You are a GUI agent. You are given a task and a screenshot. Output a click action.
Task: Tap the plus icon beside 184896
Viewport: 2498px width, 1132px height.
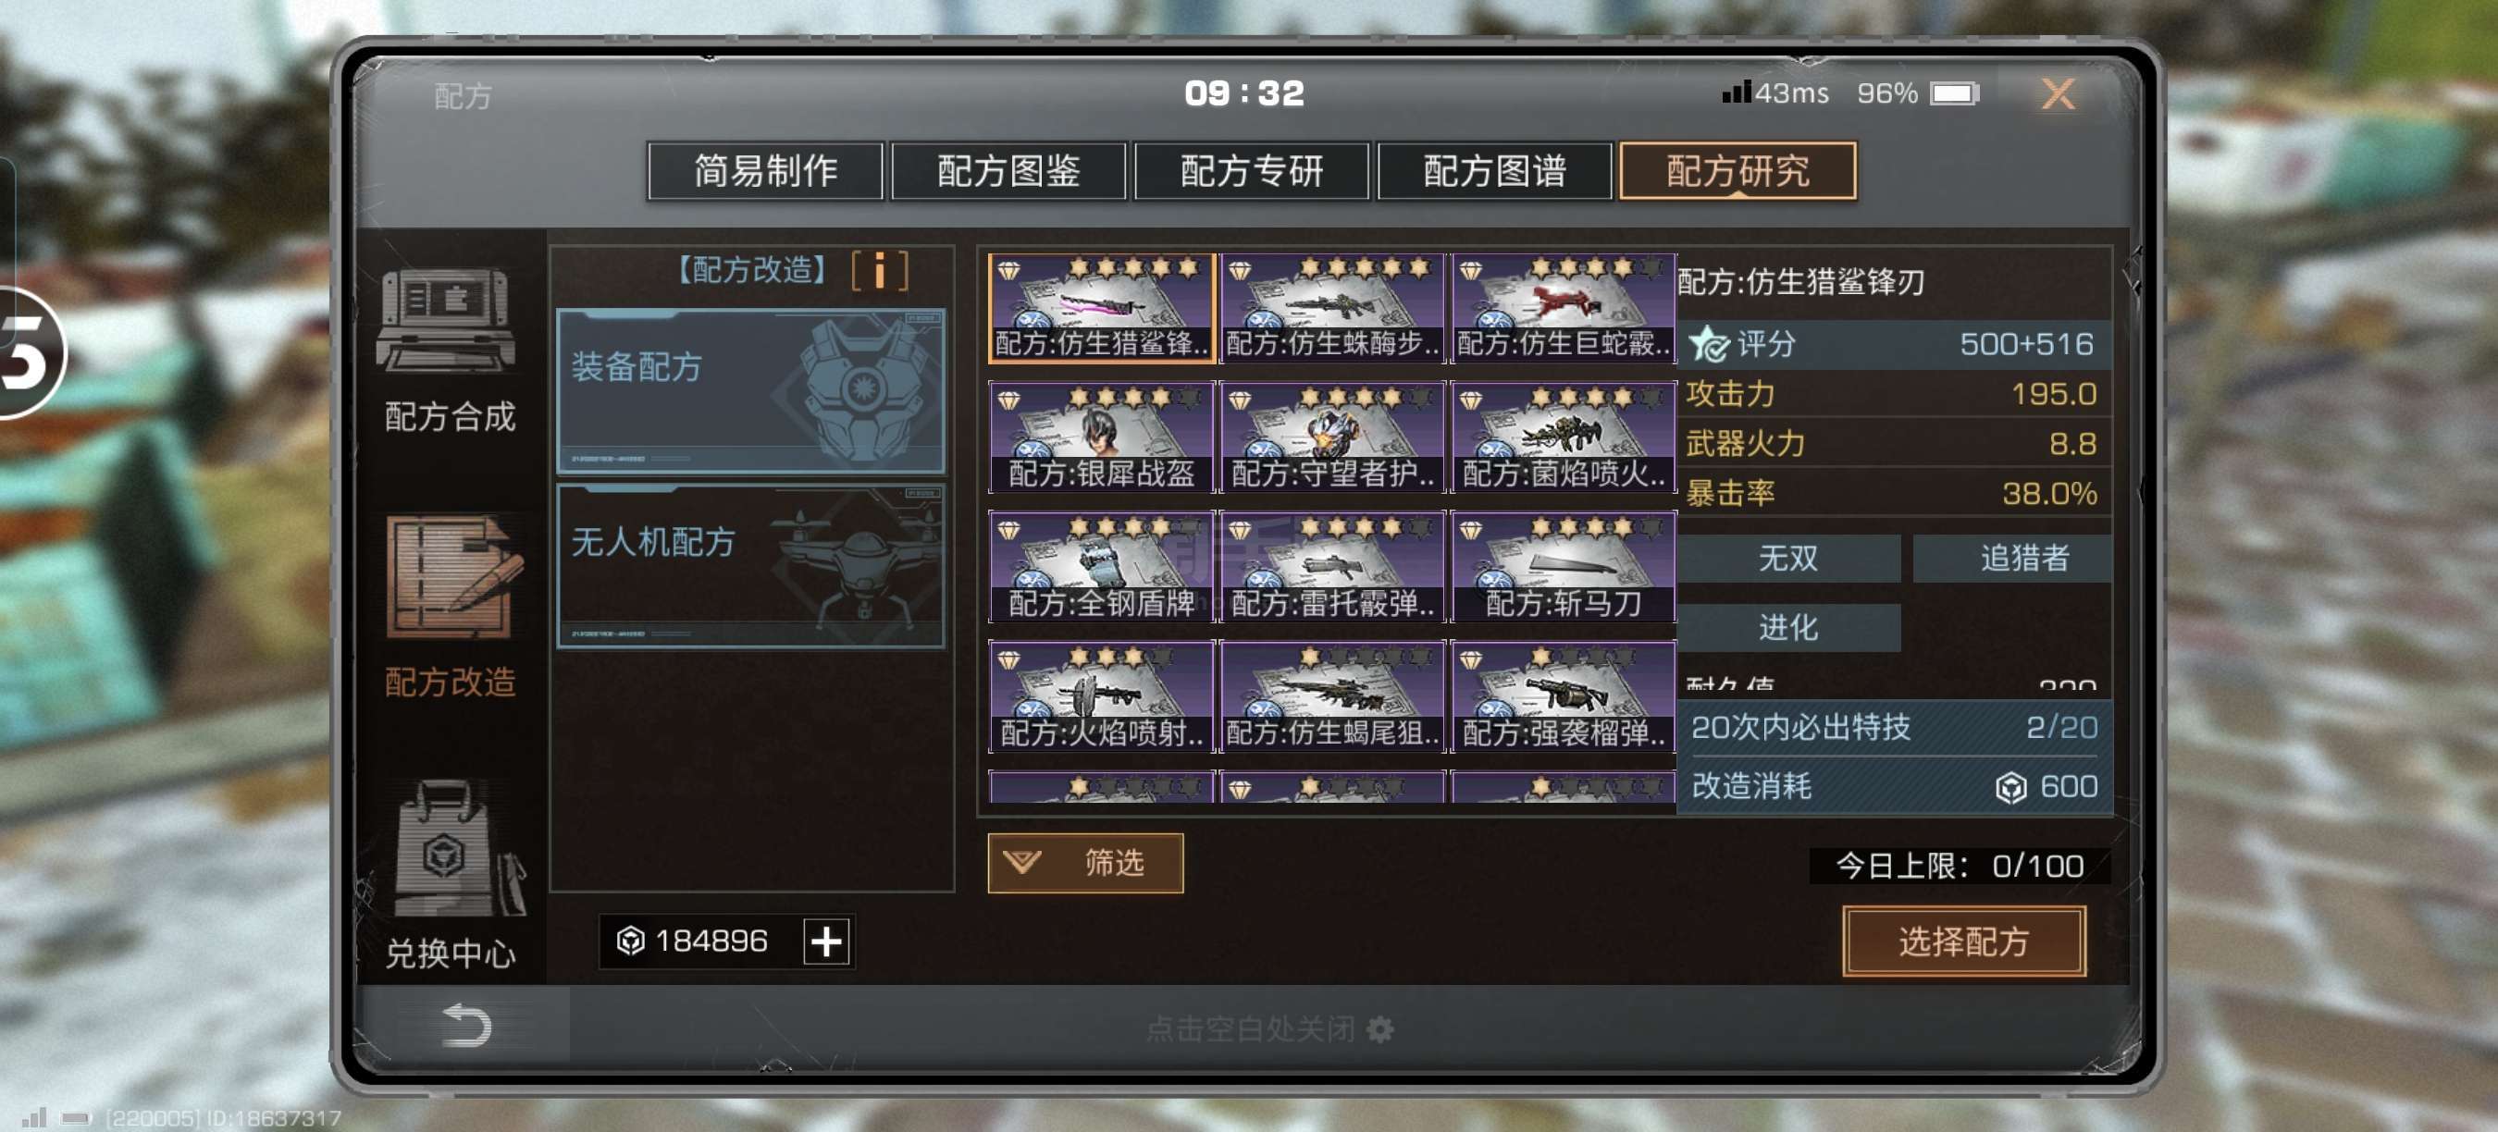[826, 941]
